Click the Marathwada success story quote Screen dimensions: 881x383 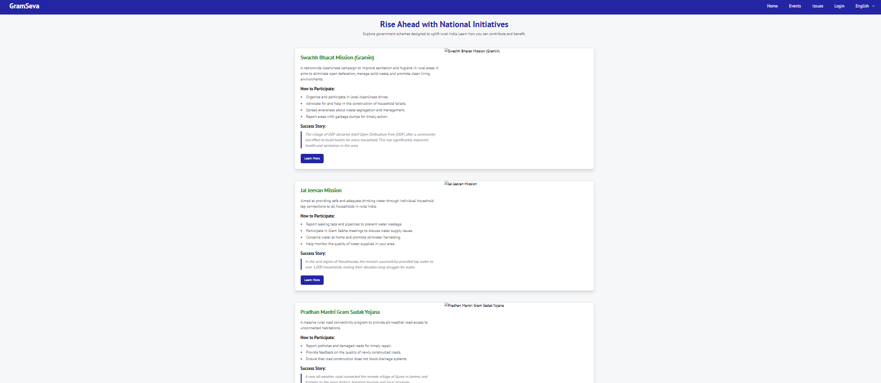click(369, 264)
